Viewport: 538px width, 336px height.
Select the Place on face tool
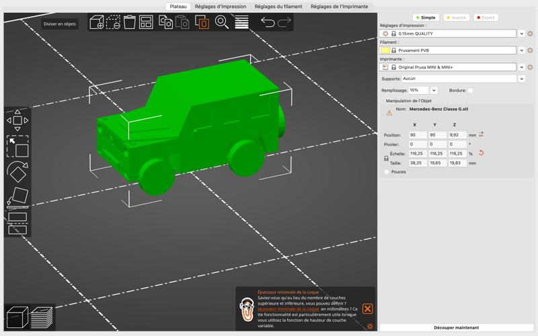[17, 198]
